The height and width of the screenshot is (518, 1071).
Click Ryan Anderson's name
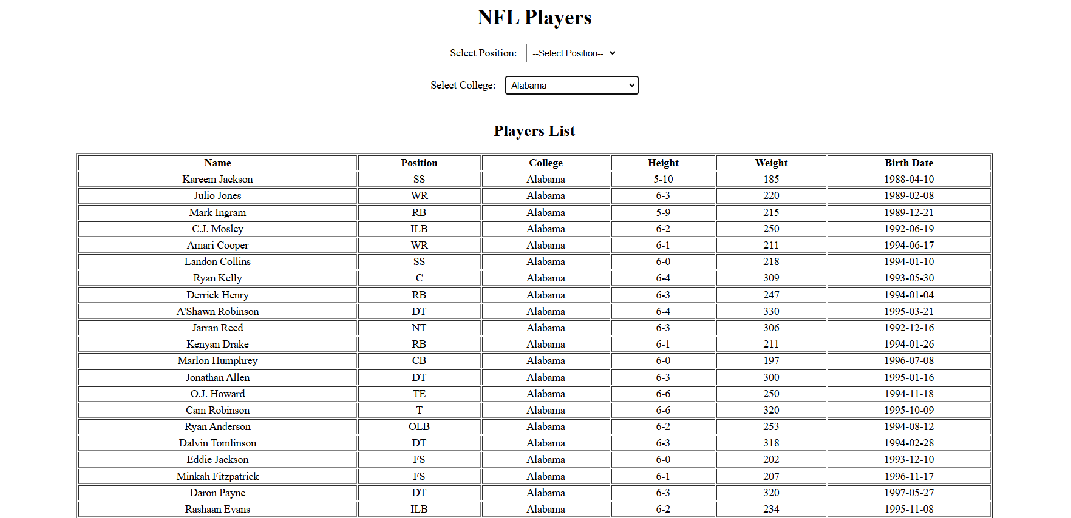tap(217, 426)
